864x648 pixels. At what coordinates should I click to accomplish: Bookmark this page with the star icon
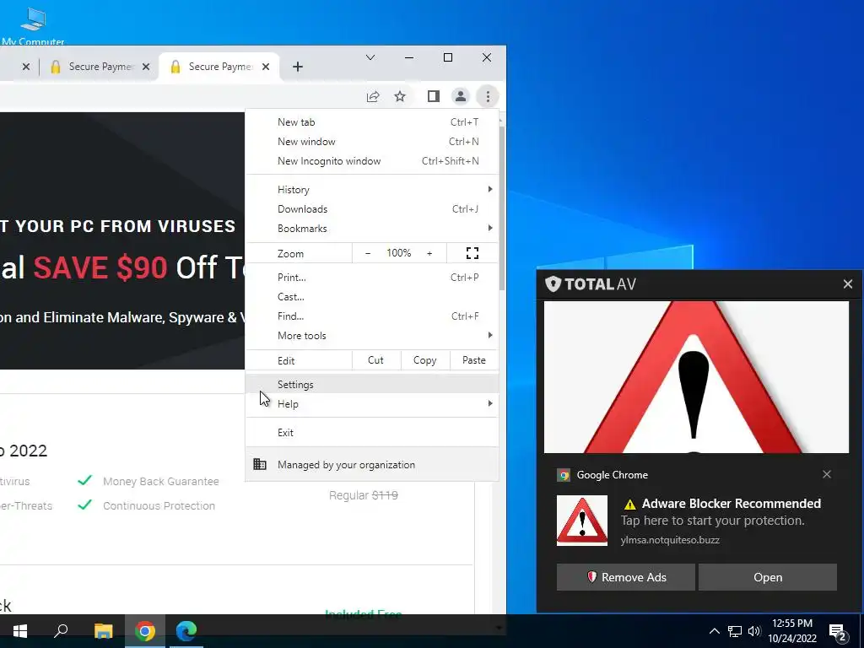coord(400,96)
